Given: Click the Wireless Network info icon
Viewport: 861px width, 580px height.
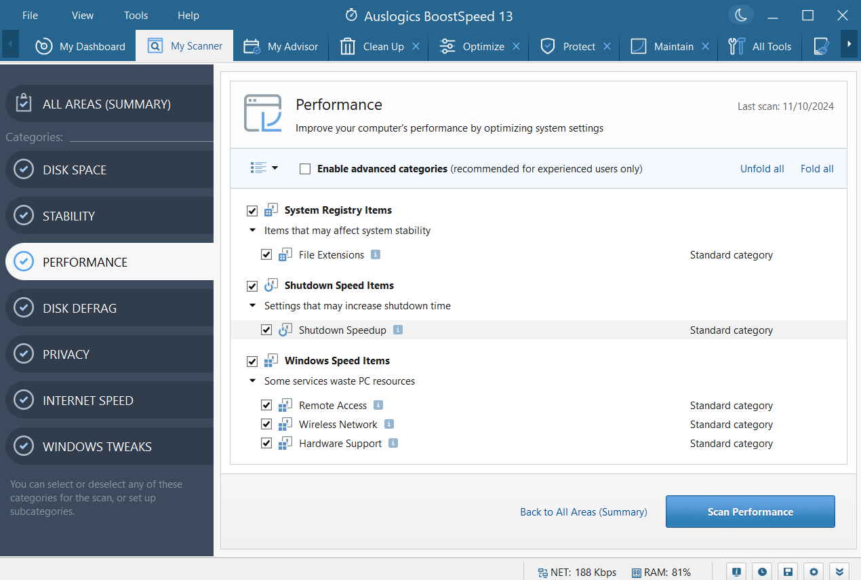Looking at the screenshot, I should pos(389,424).
